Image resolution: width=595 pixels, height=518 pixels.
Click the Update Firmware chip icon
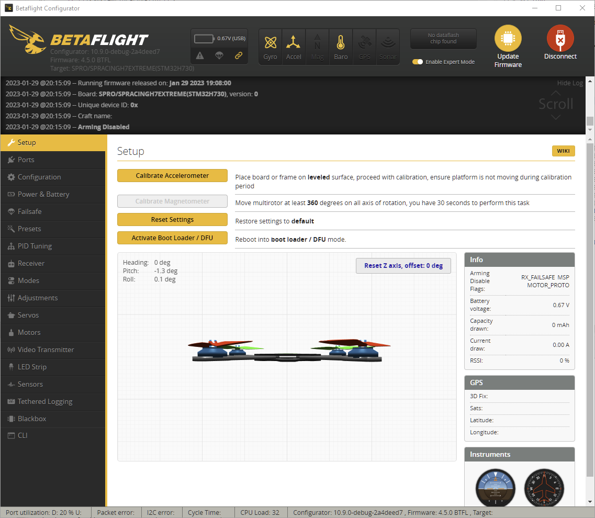click(x=508, y=38)
